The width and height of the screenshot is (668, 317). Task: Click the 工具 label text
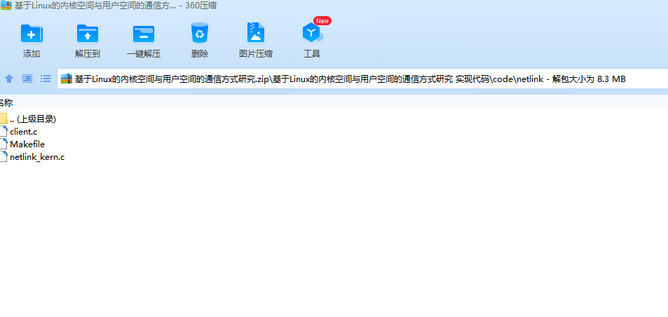(x=312, y=54)
